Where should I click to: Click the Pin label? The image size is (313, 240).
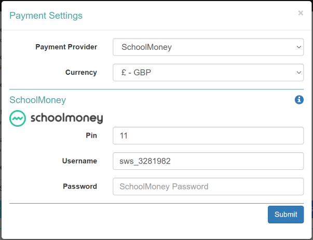(91, 135)
